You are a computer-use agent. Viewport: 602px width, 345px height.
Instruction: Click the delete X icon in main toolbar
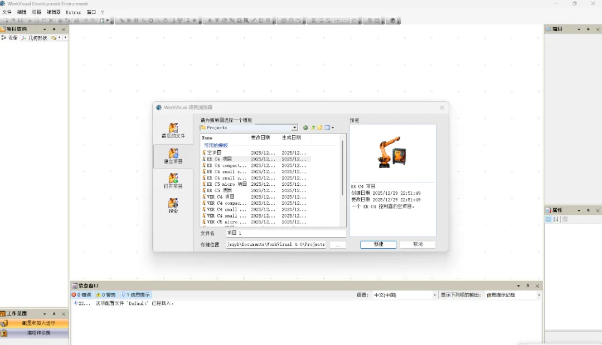tap(51, 21)
